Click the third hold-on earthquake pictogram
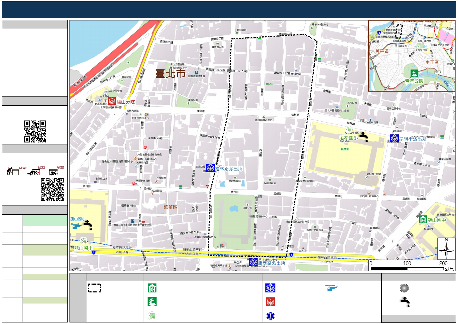 [x=54, y=172]
